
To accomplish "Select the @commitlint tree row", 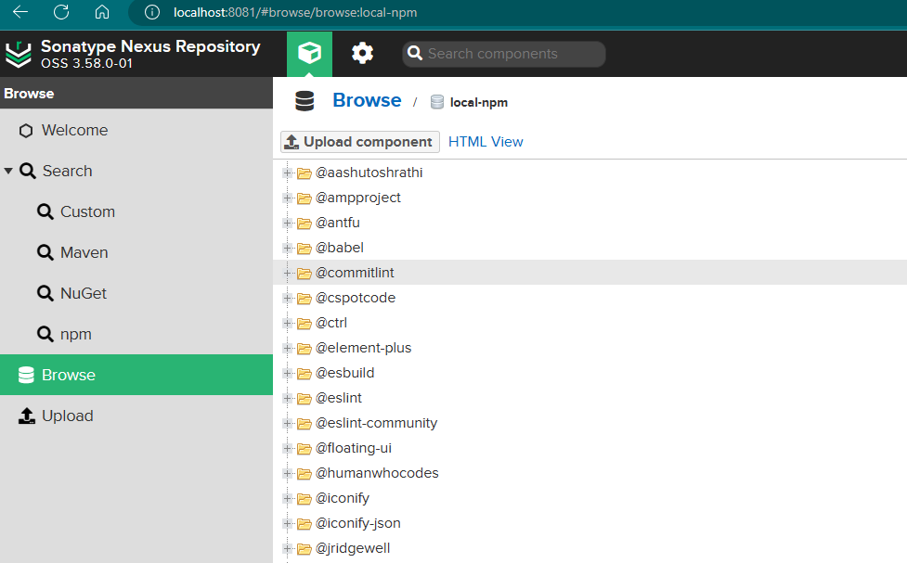I will tap(590, 273).
